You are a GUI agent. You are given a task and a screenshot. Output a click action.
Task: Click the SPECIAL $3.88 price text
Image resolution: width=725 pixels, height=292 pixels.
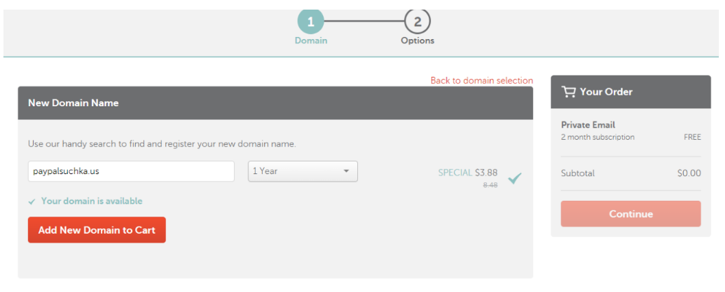pyautogui.click(x=468, y=173)
